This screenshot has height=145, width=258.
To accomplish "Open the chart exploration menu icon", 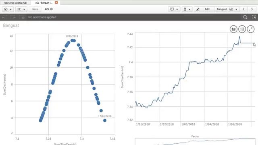I will click(242, 29).
